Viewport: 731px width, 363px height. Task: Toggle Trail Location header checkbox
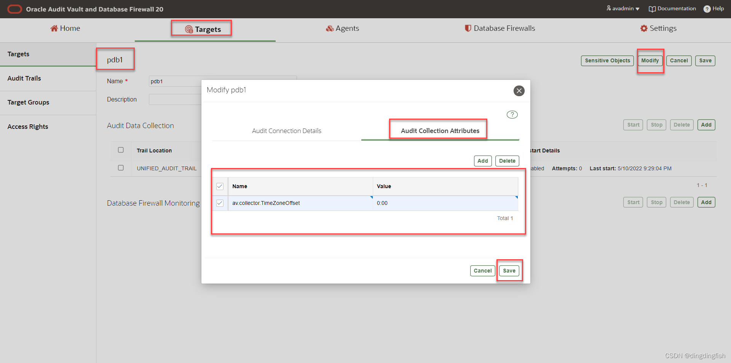pyautogui.click(x=121, y=150)
